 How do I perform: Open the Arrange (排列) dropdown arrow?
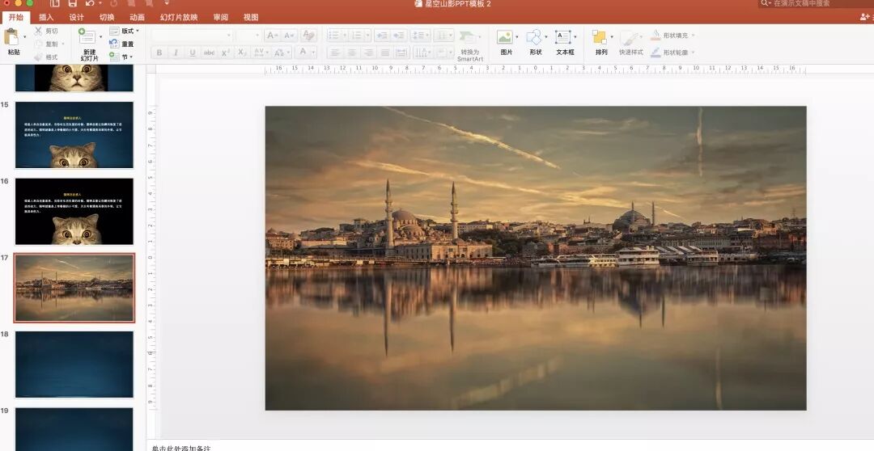tap(612, 36)
